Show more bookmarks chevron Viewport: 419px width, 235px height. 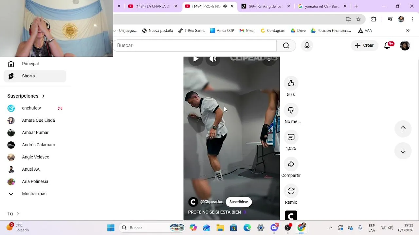pos(408,31)
